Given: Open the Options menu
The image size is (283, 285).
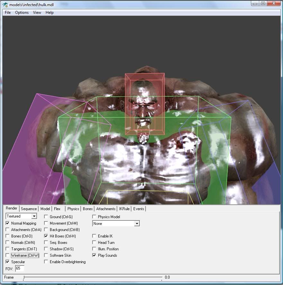Looking at the screenshot, I should 22,13.
